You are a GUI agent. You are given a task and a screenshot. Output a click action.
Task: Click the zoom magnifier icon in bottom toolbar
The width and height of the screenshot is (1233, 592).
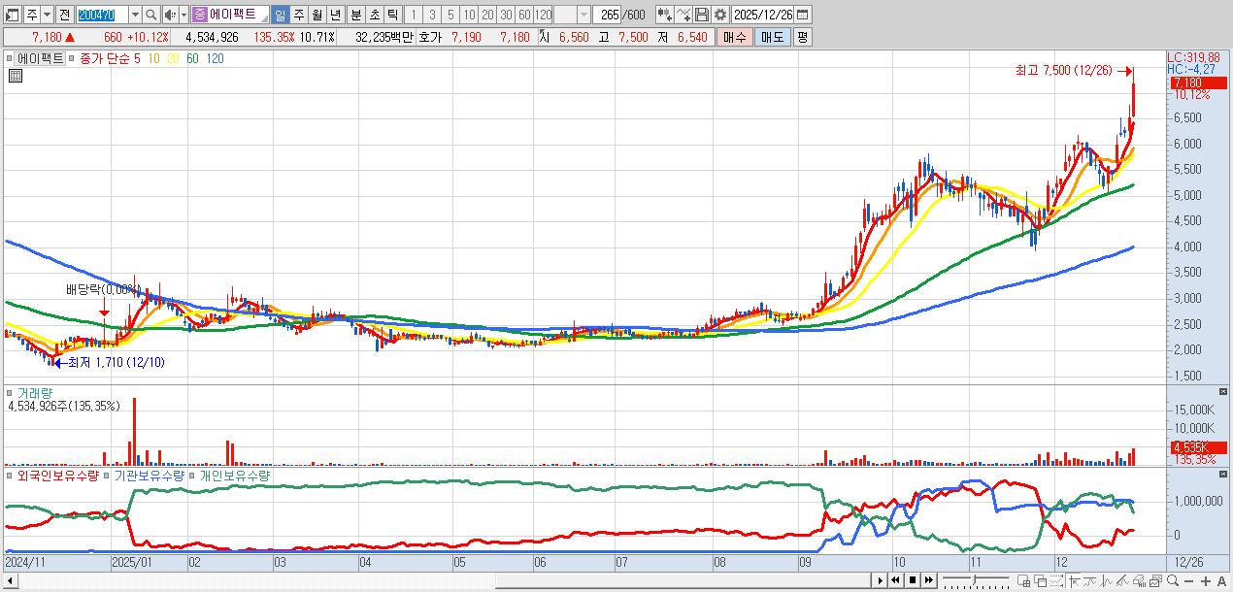tap(1172, 580)
